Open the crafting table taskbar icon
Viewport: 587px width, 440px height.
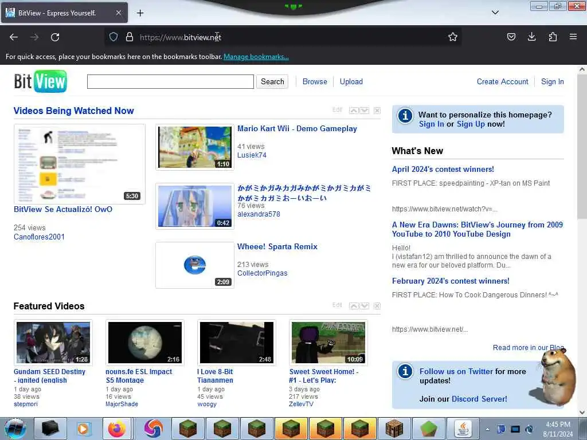[394, 429]
